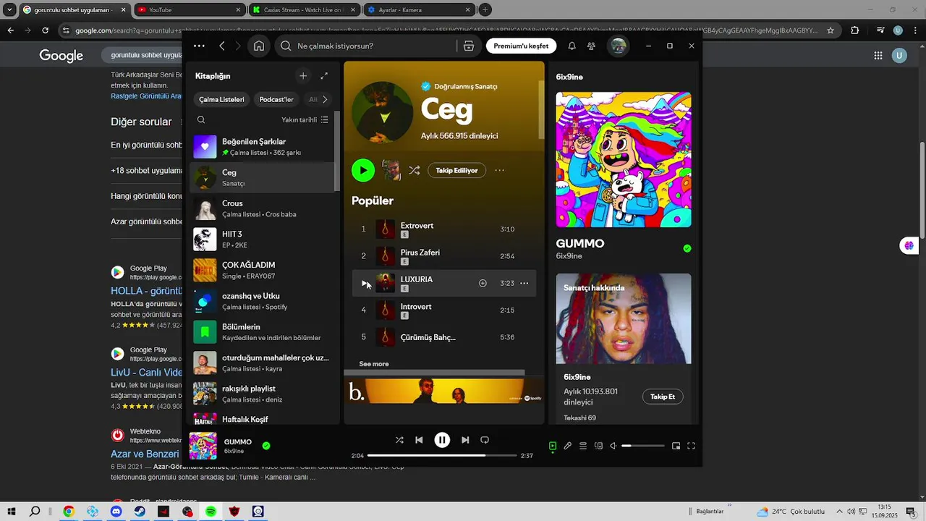Click the green liked checkmark beside GUMMO in player bar

pyautogui.click(x=266, y=446)
